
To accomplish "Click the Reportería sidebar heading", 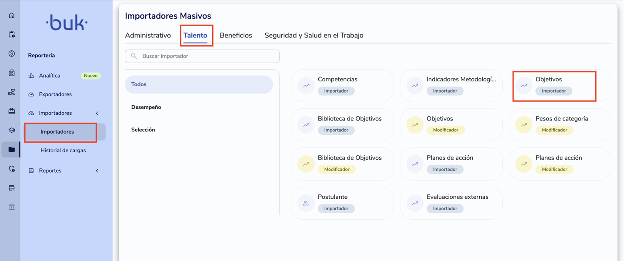I will (41, 56).
